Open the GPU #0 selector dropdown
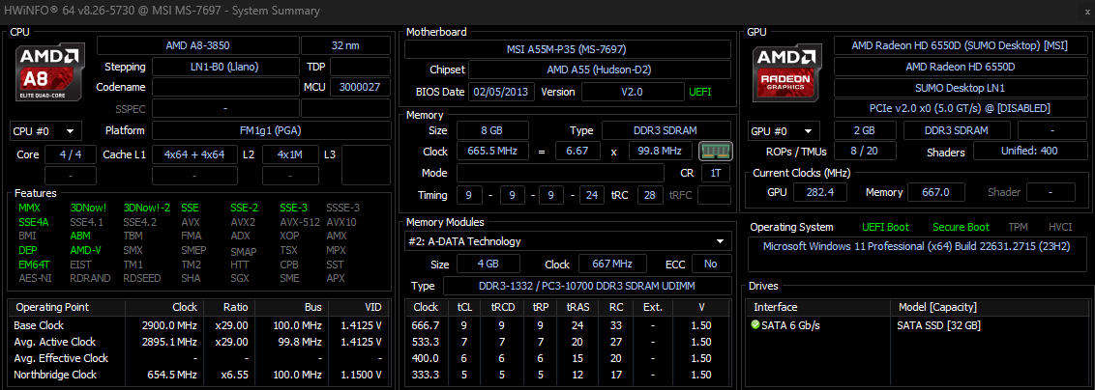Image resolution: width=1095 pixels, height=390 pixels. pyautogui.click(x=784, y=131)
